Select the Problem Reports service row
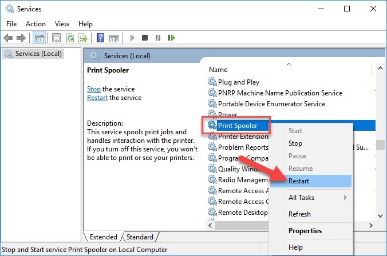Screen dimensions: 387x256 click(x=238, y=147)
